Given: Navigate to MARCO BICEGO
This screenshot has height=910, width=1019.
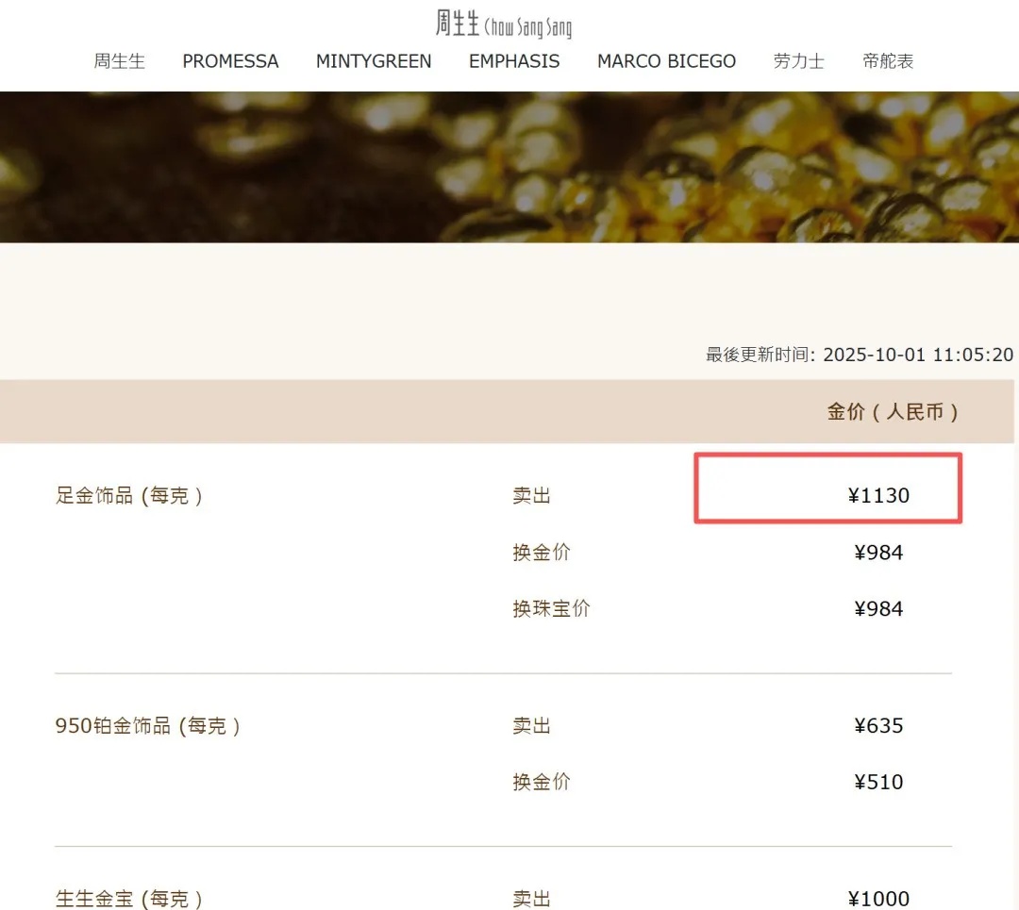Looking at the screenshot, I should (666, 61).
